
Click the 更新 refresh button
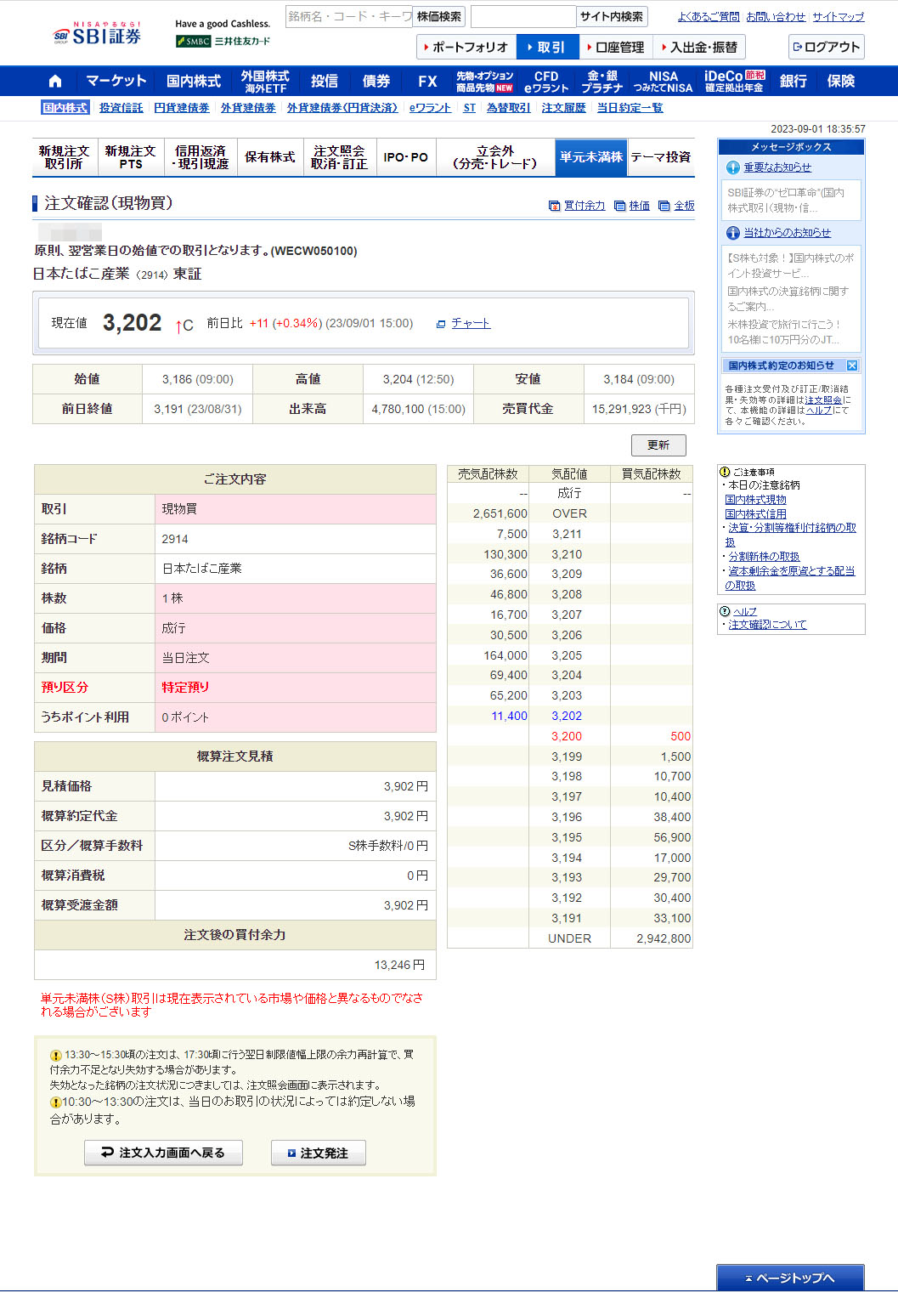click(x=658, y=445)
